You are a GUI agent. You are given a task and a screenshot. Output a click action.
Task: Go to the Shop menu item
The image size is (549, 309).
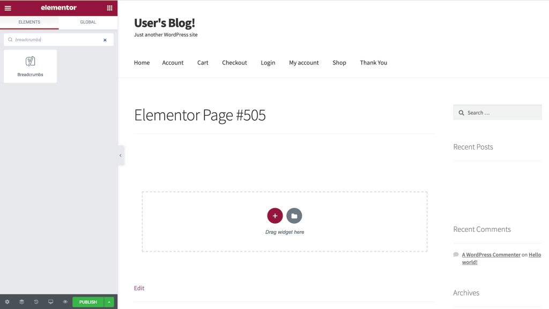tap(339, 63)
